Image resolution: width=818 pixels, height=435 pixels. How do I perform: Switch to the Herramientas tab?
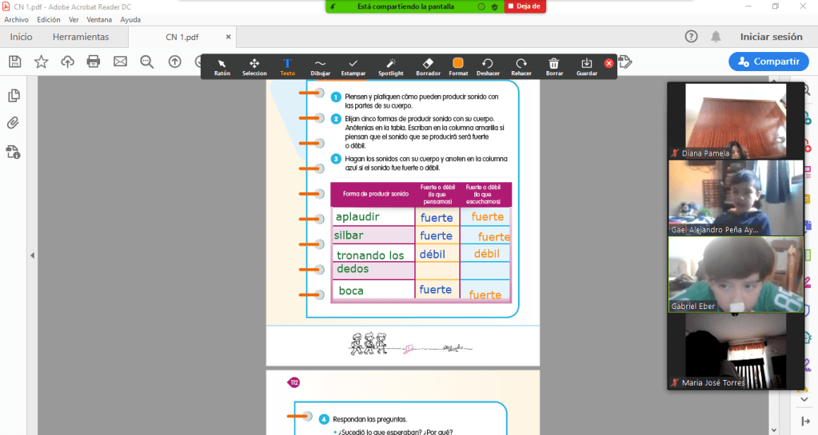tap(81, 37)
